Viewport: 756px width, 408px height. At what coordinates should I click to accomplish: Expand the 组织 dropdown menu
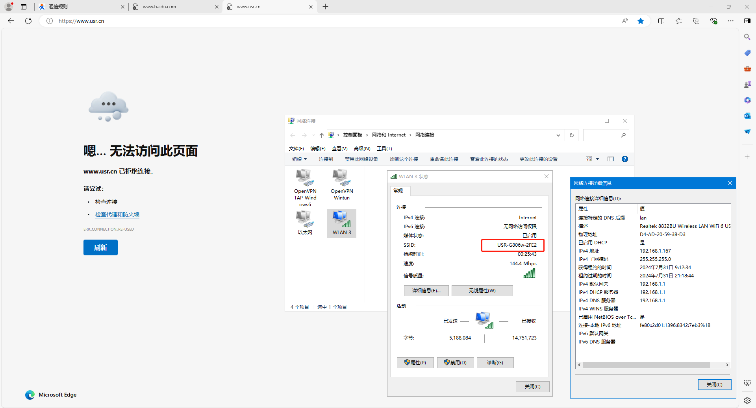point(299,159)
